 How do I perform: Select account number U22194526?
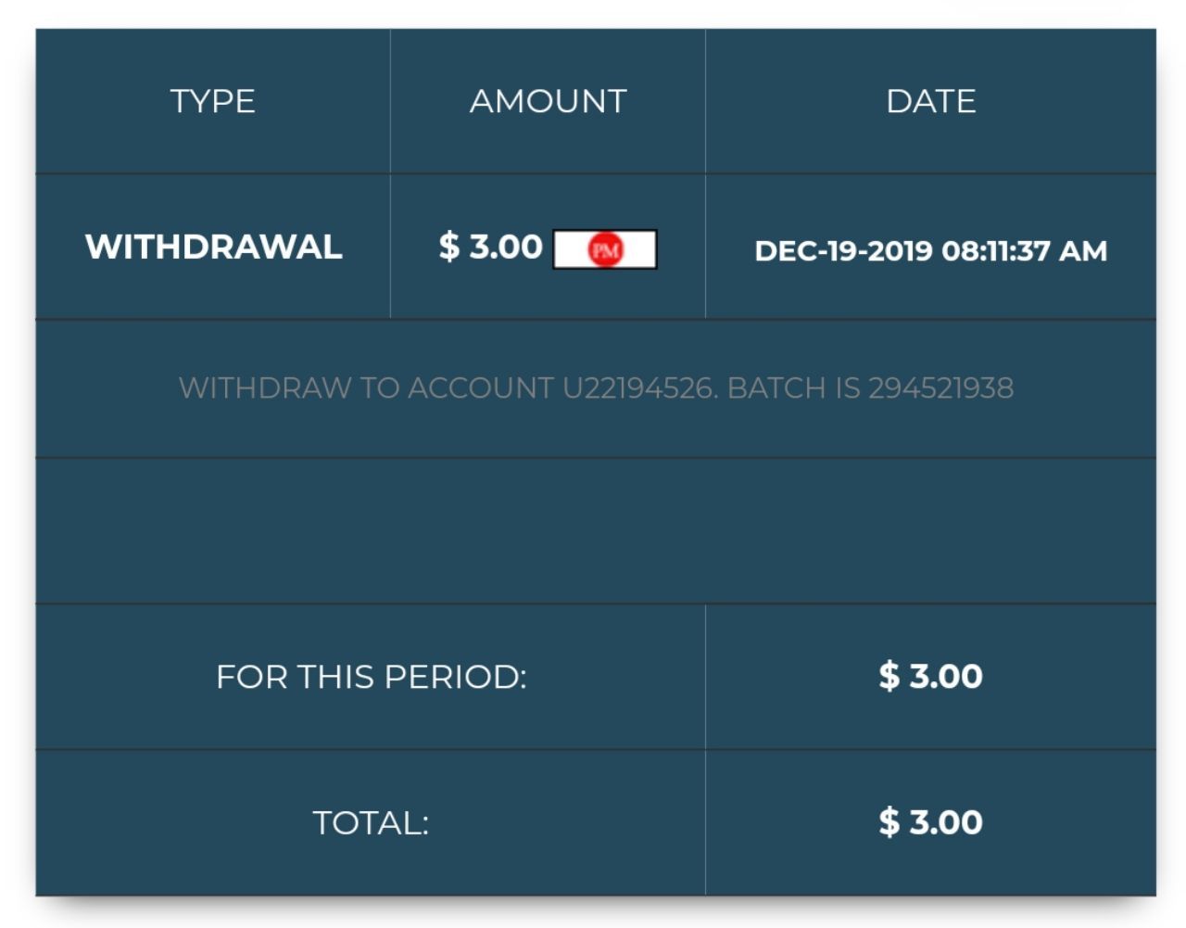(639, 388)
